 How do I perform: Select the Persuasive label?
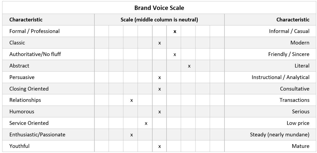[x=22, y=77]
